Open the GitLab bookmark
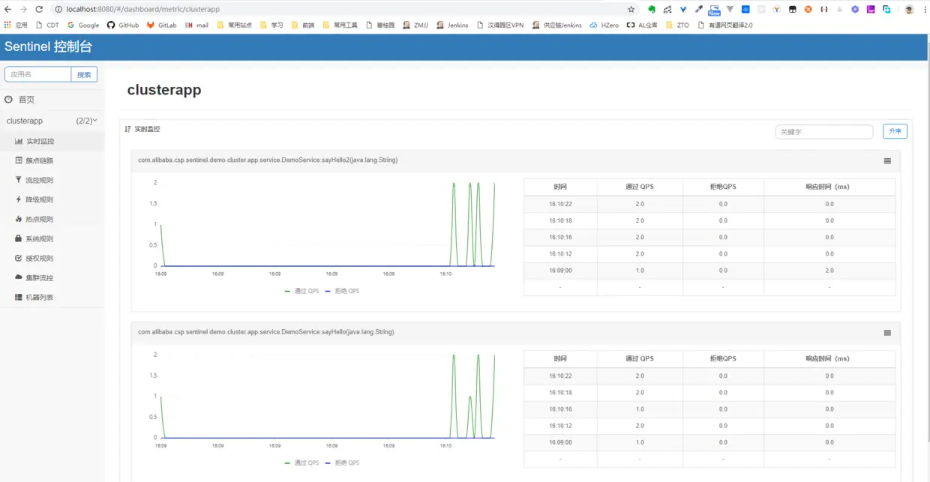Image resolution: width=930 pixels, height=482 pixels. tap(161, 25)
